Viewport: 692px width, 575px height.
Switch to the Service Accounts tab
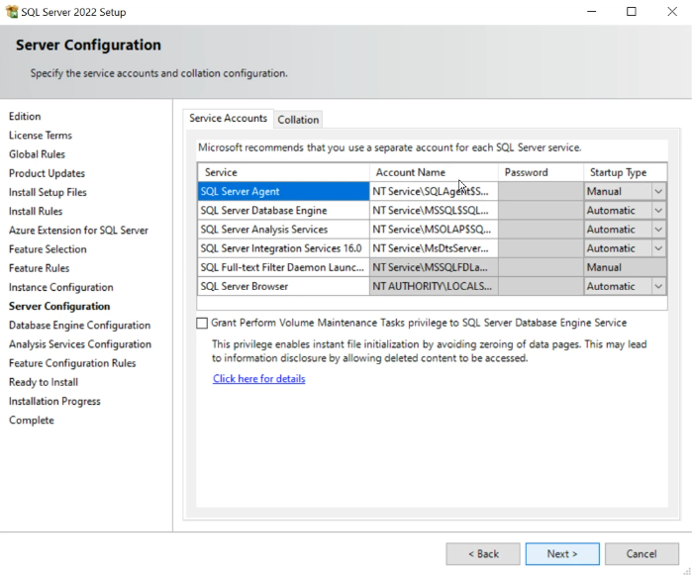[x=228, y=118]
